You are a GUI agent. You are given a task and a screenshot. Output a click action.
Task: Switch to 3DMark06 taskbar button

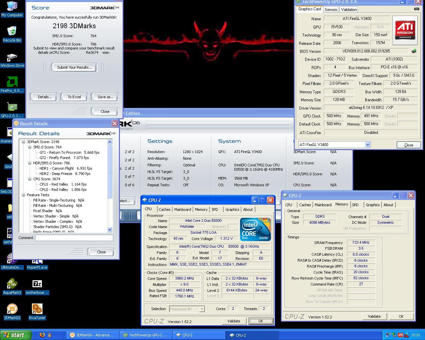(x=92, y=335)
